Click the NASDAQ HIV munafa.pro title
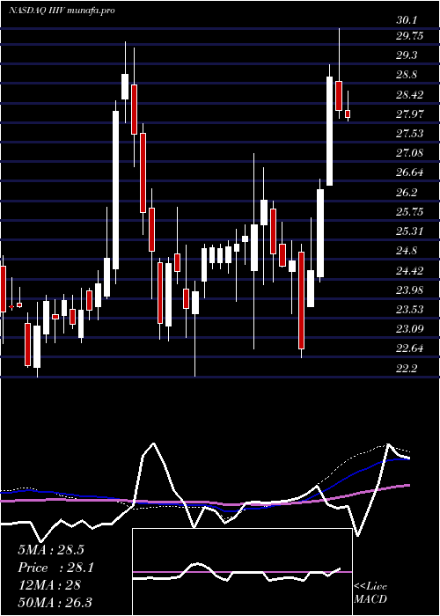 pyautogui.click(x=62, y=11)
